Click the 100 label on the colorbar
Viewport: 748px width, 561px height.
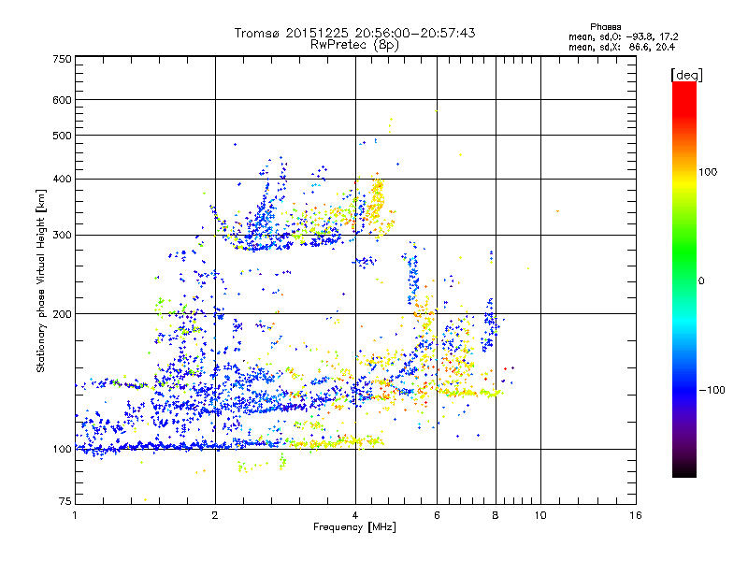pos(708,172)
